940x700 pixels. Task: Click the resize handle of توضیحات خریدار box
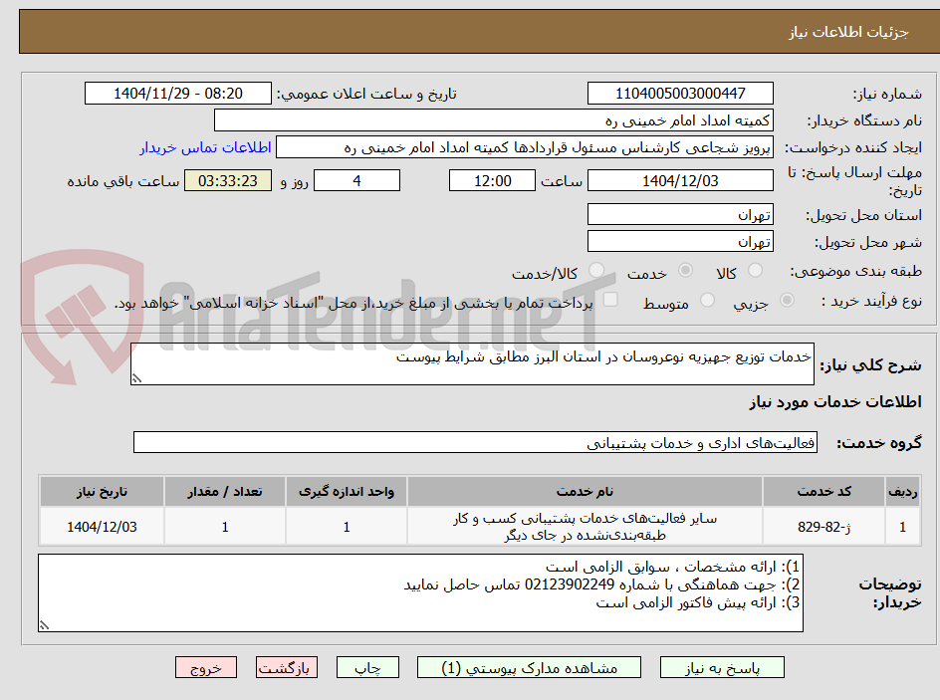(x=44, y=625)
